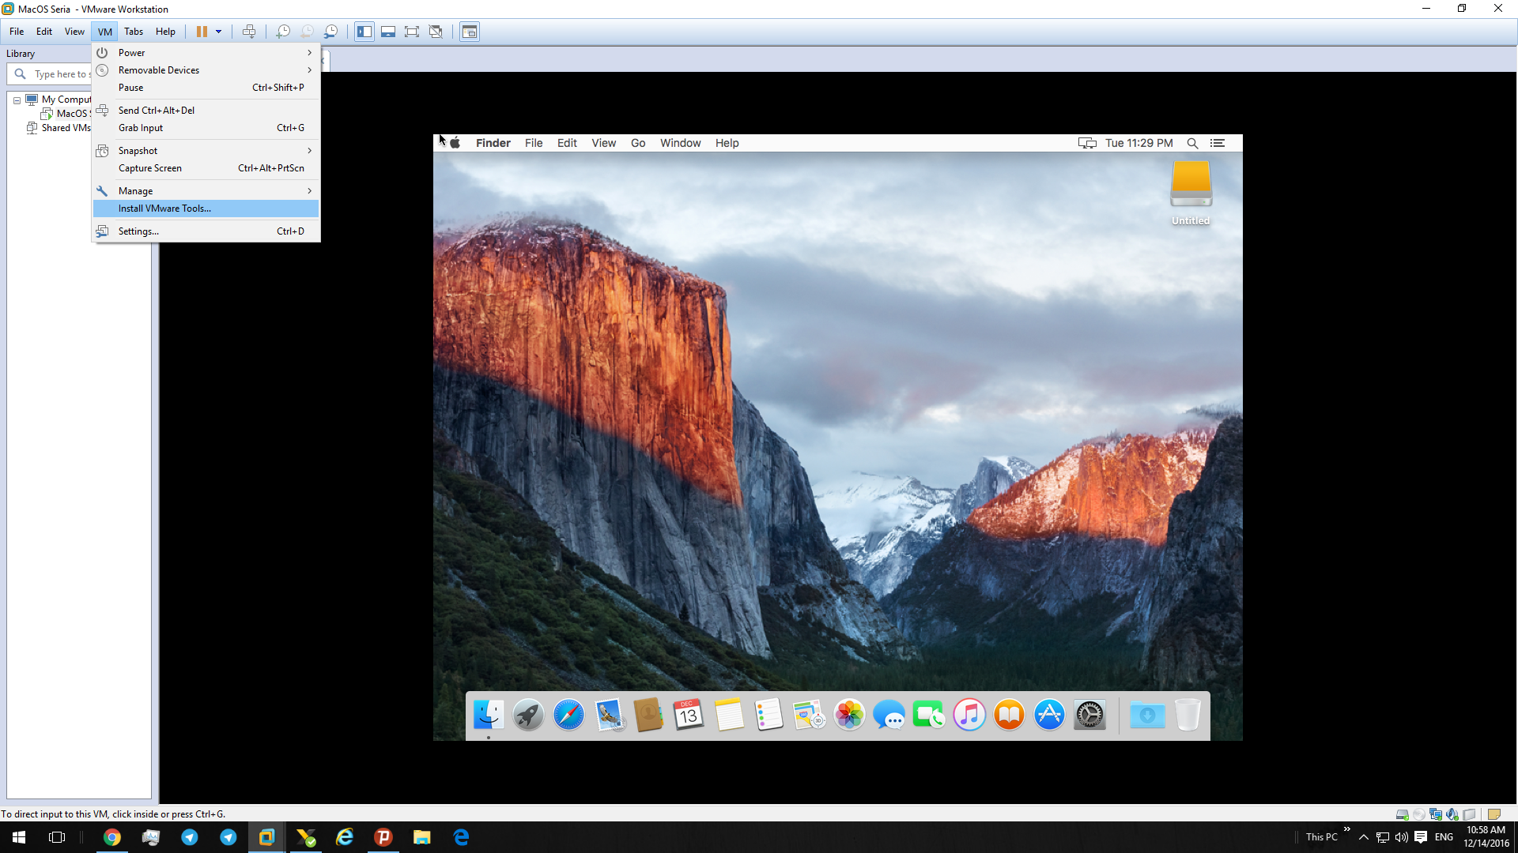This screenshot has width=1518, height=853.
Task: Open the Window menu in guest macOS
Action: click(x=681, y=143)
